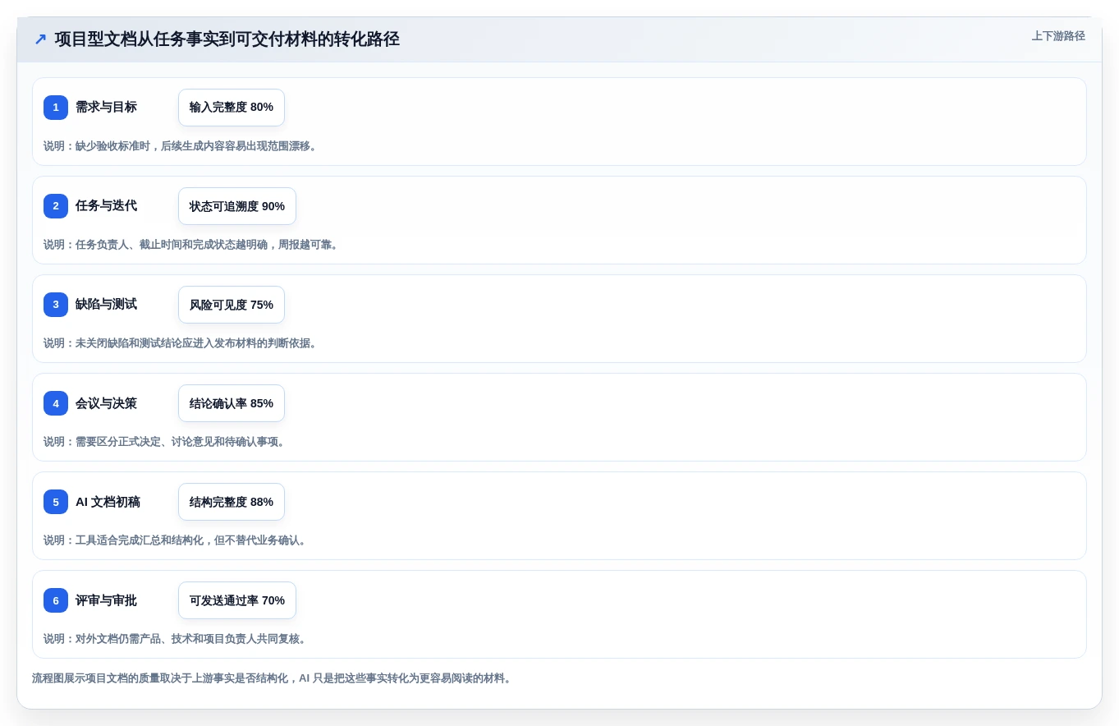The height and width of the screenshot is (726, 1119).
Task: Click the arrow icon beside the title
Action: [40, 39]
